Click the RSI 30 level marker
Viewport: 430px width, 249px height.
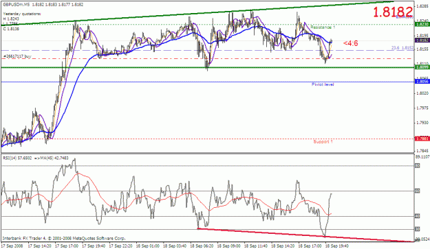click(x=418, y=229)
